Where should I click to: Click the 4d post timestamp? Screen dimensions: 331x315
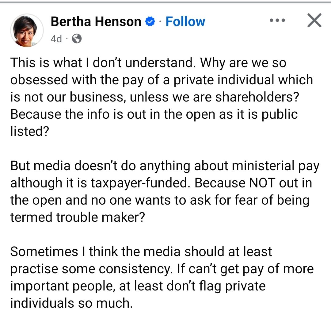coord(56,39)
